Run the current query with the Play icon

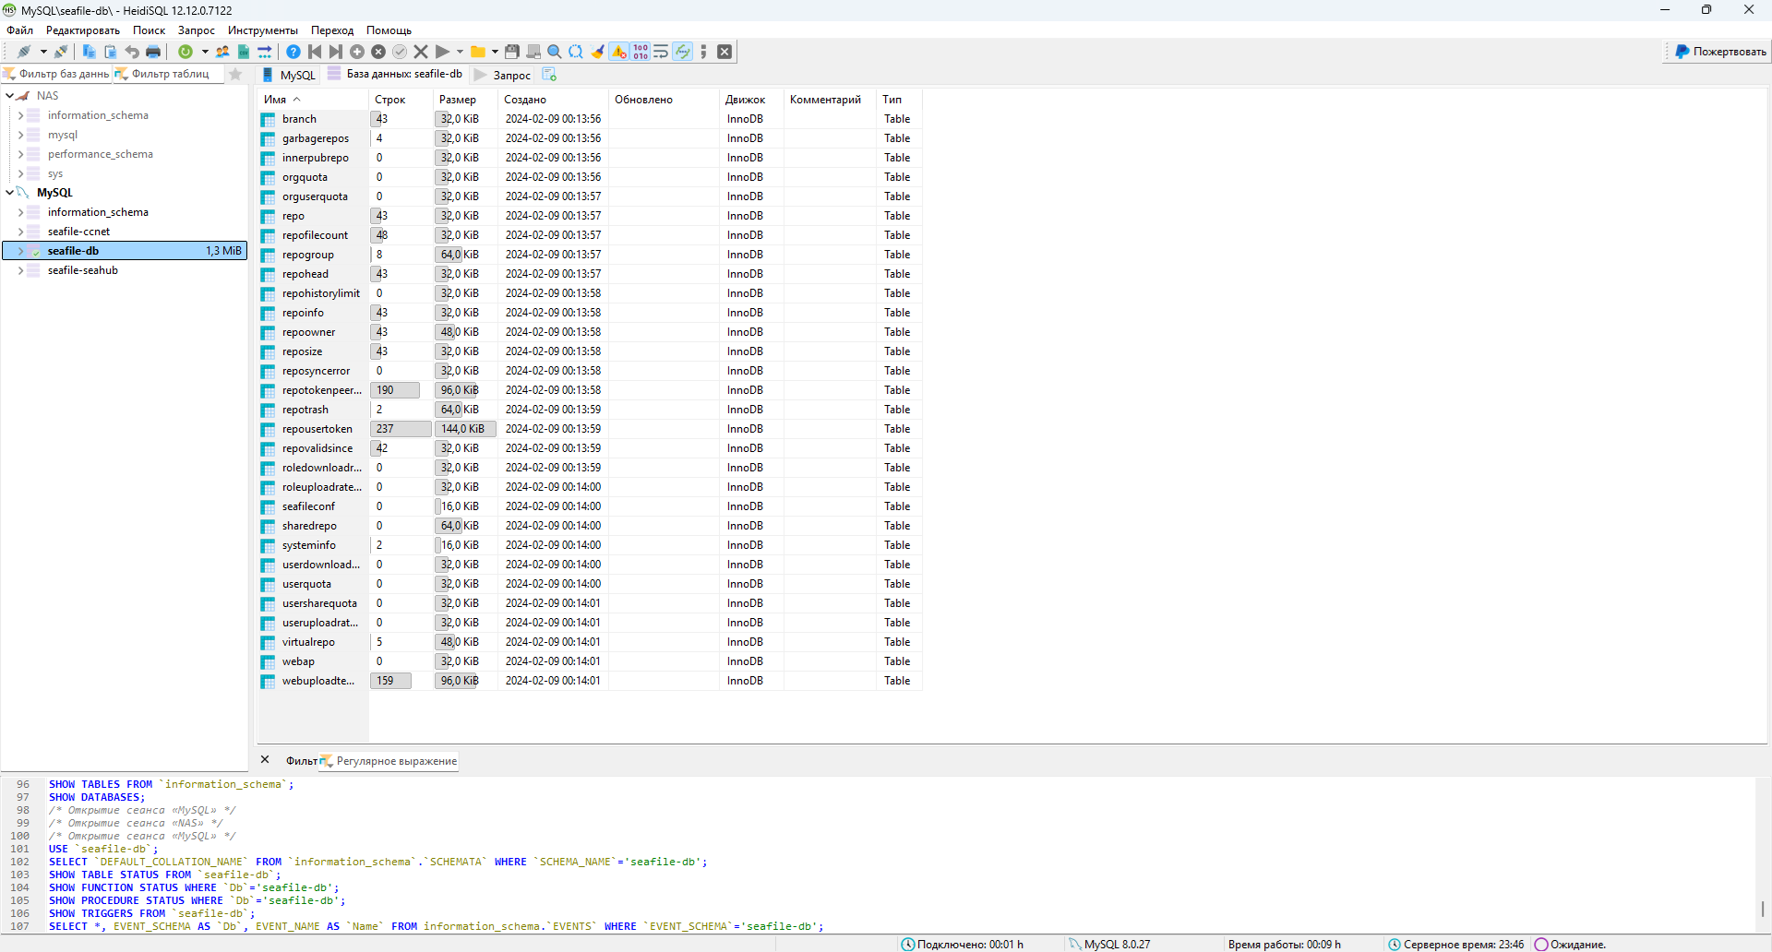[441, 52]
